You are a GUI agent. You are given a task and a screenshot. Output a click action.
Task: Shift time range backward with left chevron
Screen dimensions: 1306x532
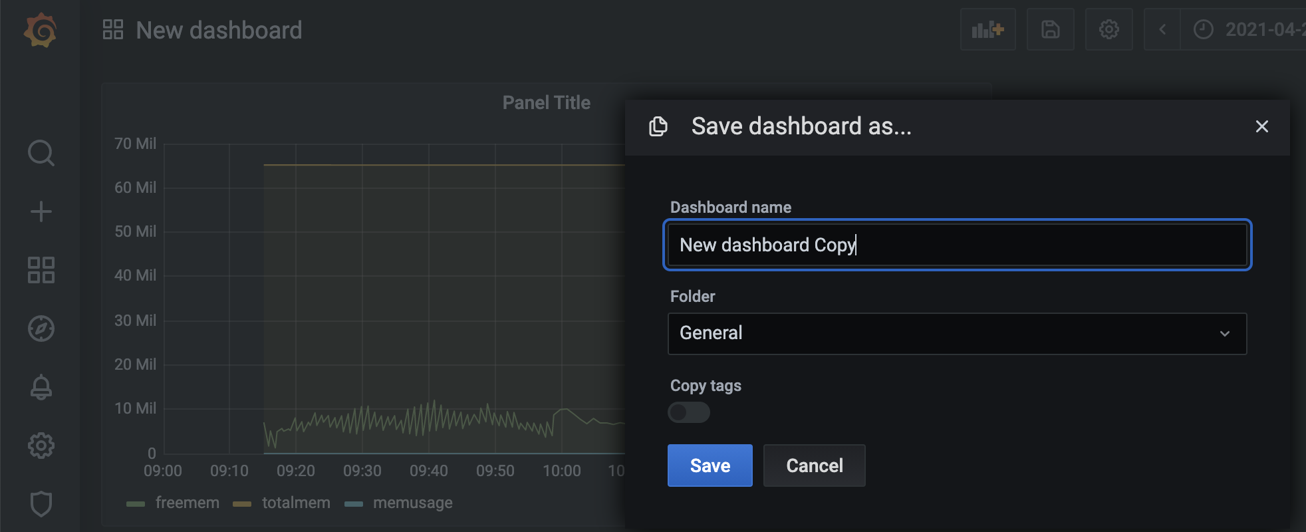tap(1162, 29)
